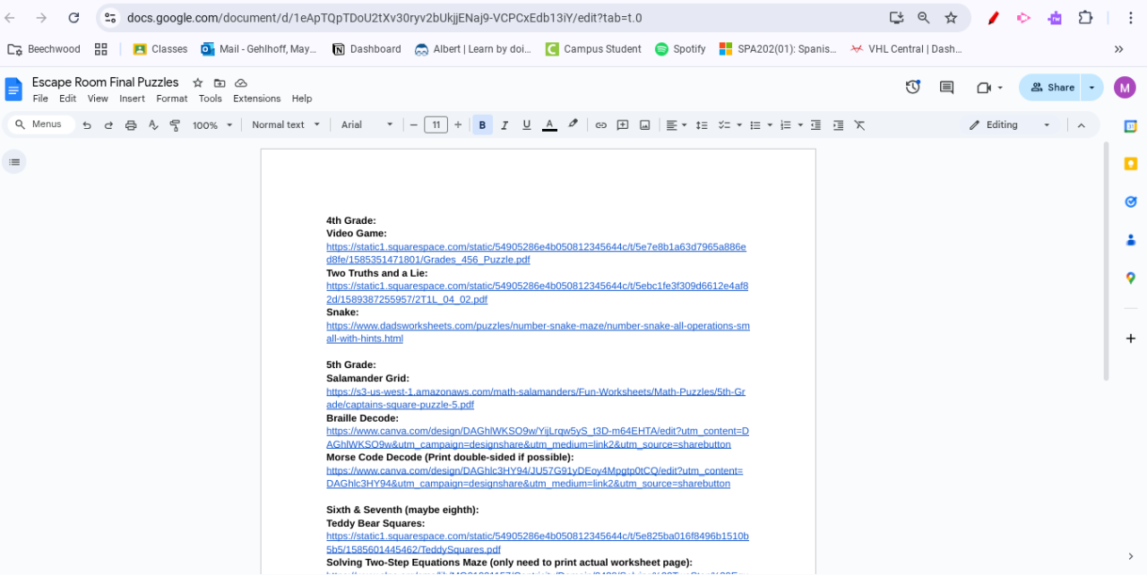Open Google Calendar side panel

coord(1131,126)
